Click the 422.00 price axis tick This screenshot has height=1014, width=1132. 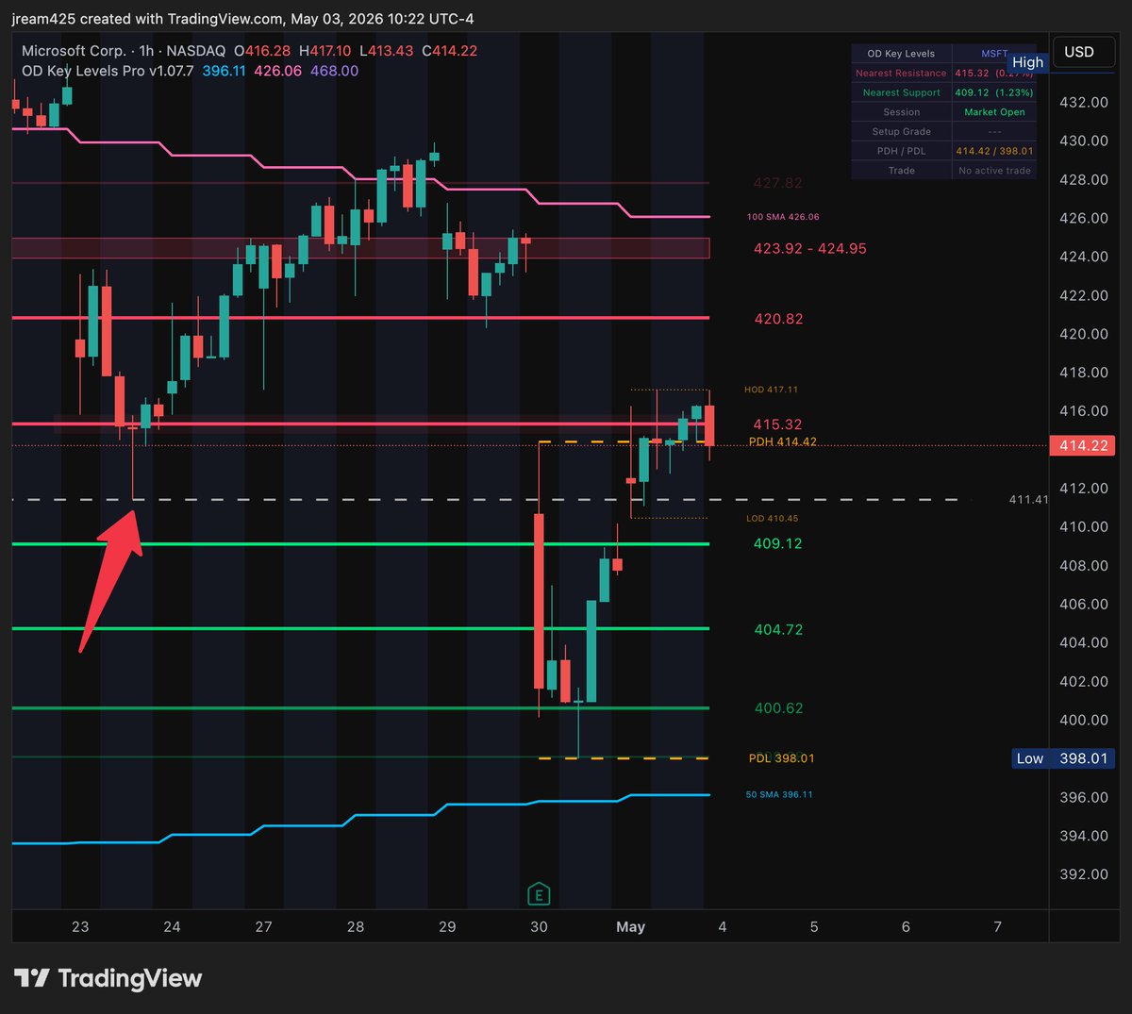click(1084, 295)
